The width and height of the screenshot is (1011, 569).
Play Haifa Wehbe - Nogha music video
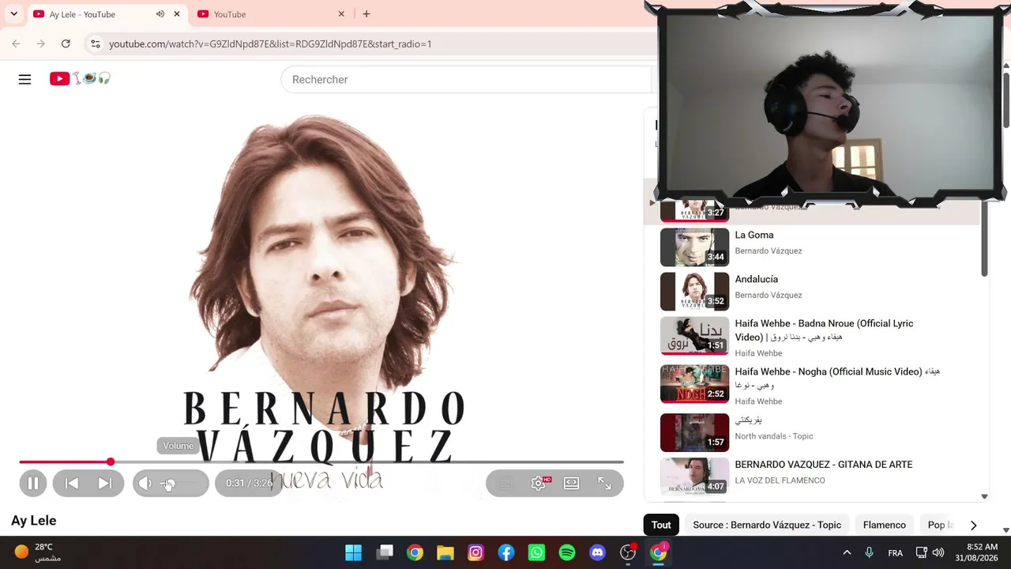click(x=837, y=378)
